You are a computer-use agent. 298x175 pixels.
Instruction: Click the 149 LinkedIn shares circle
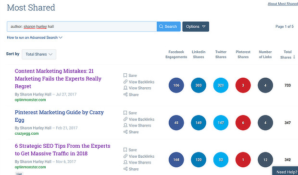199,123
